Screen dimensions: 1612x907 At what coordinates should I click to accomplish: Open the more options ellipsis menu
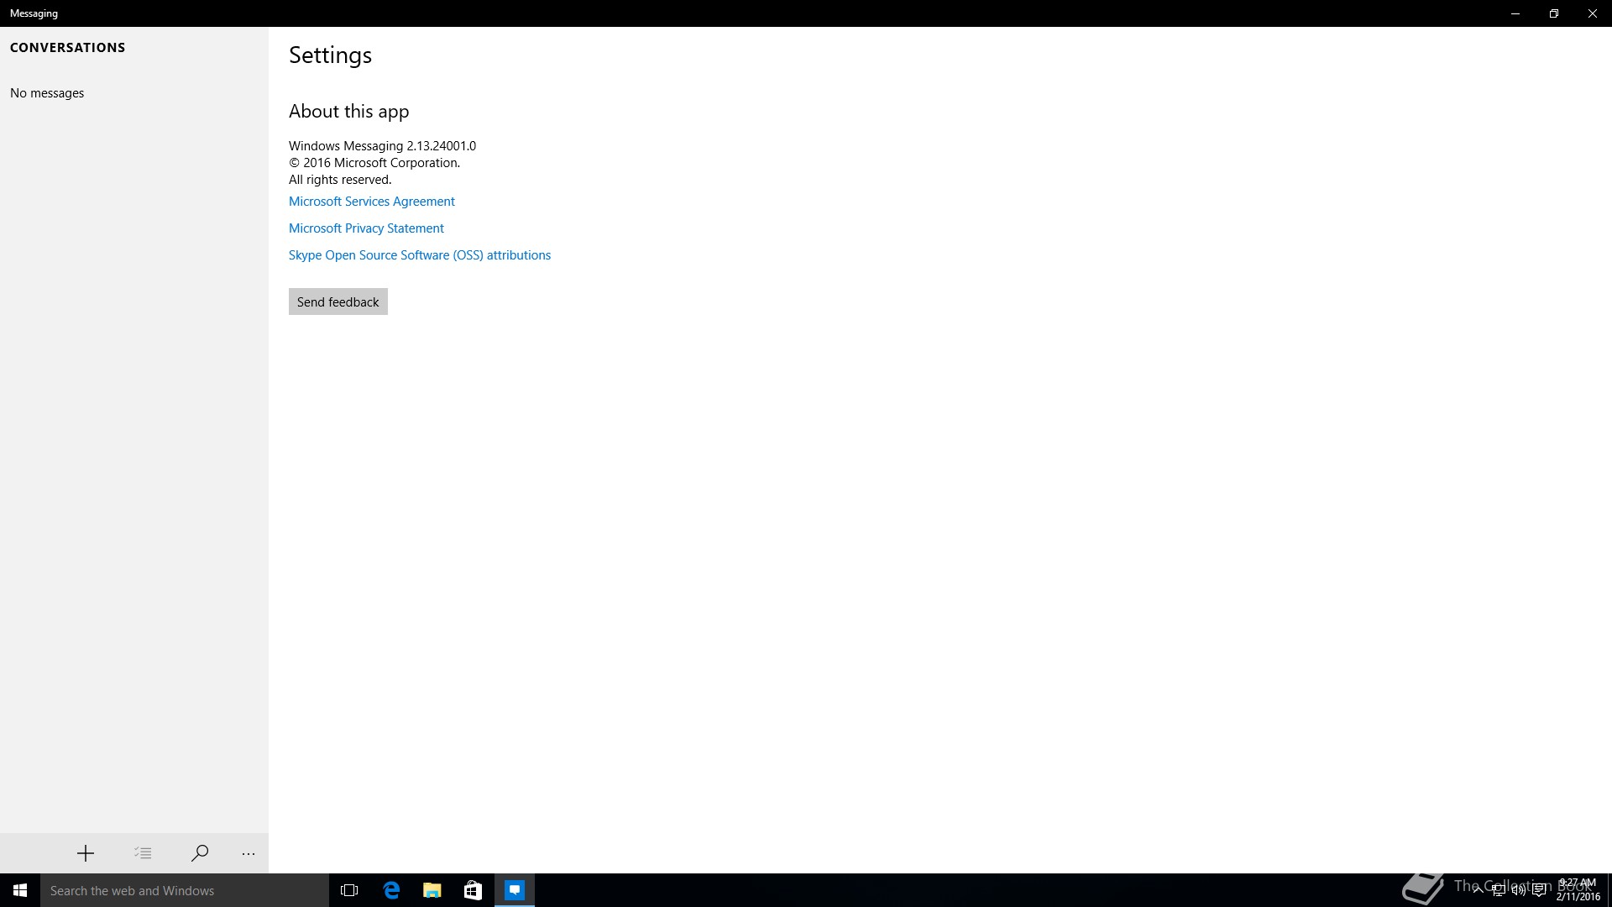(x=249, y=853)
